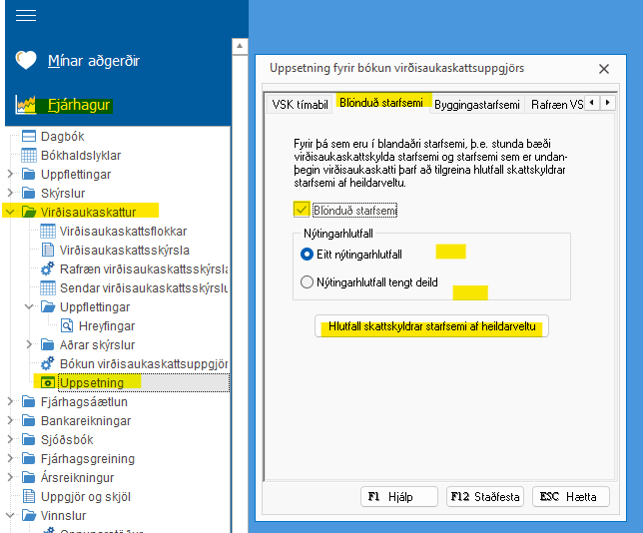Collapse the Virðisaukaskattur tree folder
Viewport: 643px width, 533px height.
pos(10,212)
